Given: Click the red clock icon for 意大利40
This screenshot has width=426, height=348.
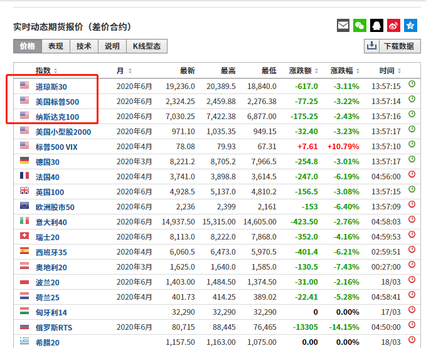Looking at the screenshot, I should [x=412, y=219].
